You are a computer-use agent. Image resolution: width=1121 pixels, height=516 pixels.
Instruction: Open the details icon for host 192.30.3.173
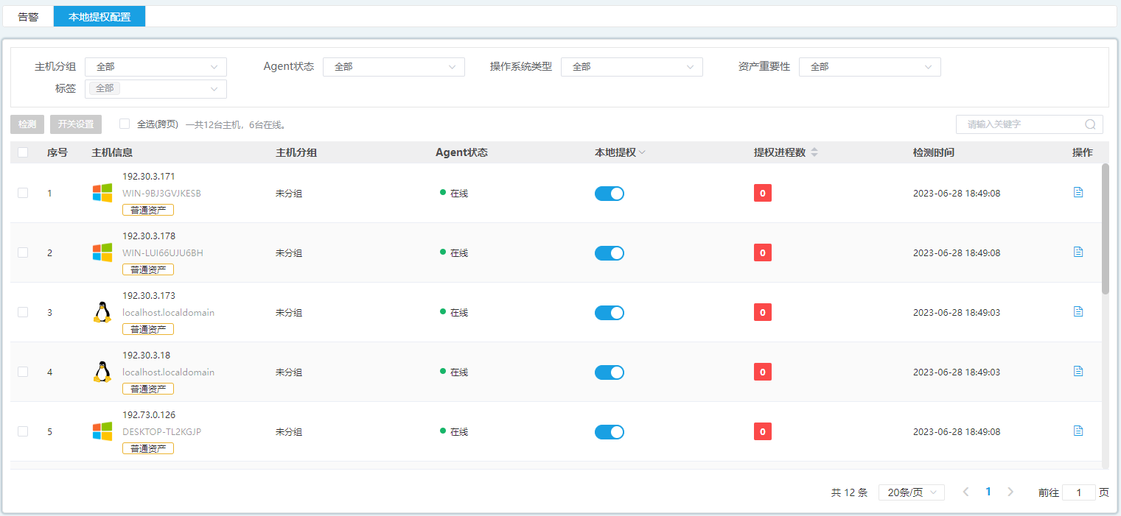[1078, 311]
